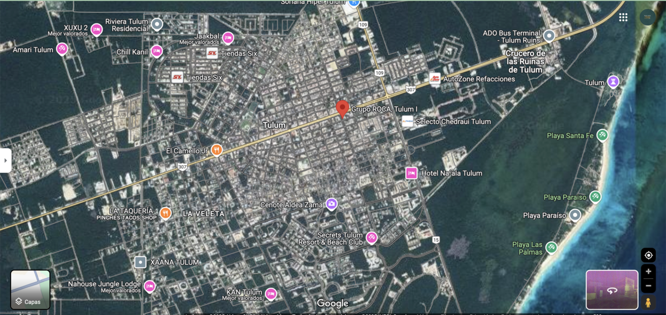The width and height of the screenshot is (666, 315).
Task: Select the Selecto Chedraui Tulum store marker
Action: 408,122
